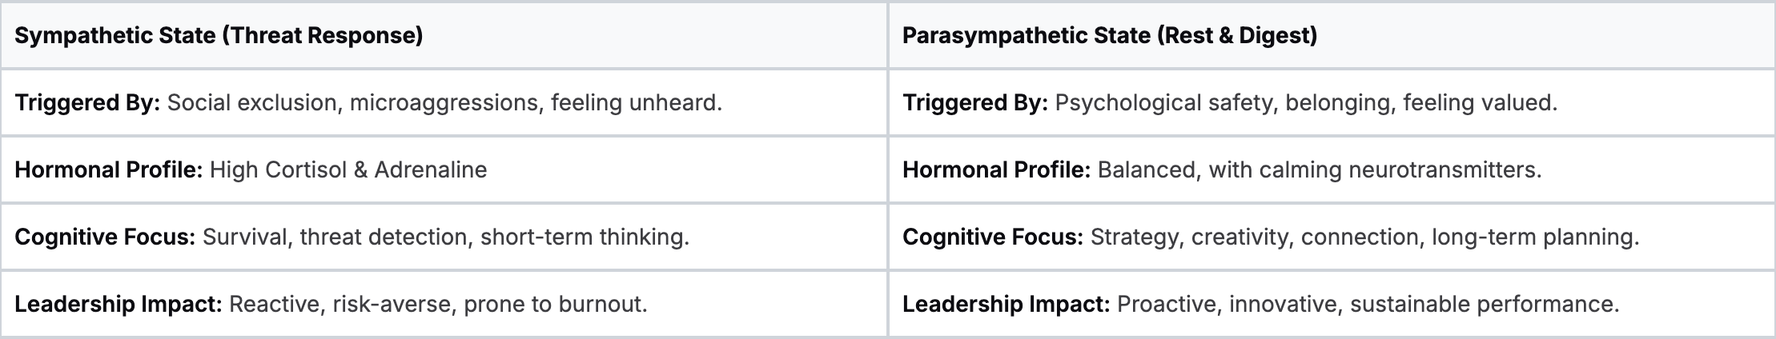Click the text 'Balanced, with calming neurotransmitters'
The width and height of the screenshot is (1776, 339).
click(x=1318, y=170)
